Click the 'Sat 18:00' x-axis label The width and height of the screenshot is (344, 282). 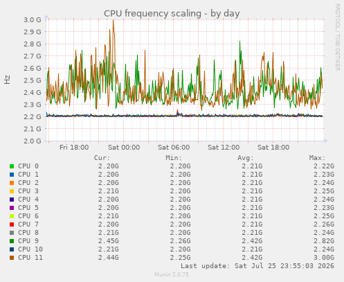273,148
